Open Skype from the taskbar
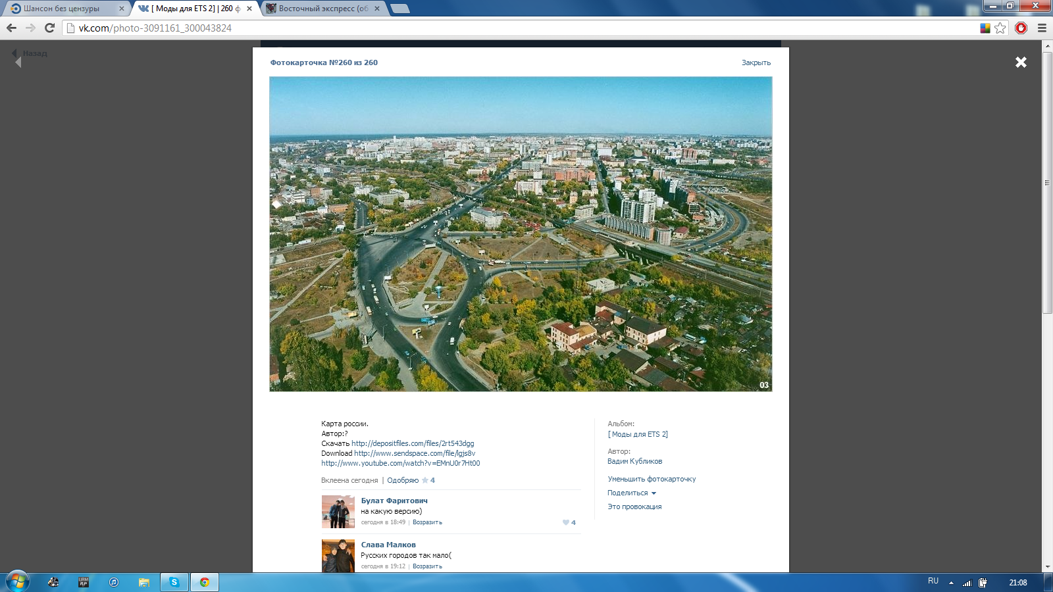1053x592 pixels. click(174, 582)
